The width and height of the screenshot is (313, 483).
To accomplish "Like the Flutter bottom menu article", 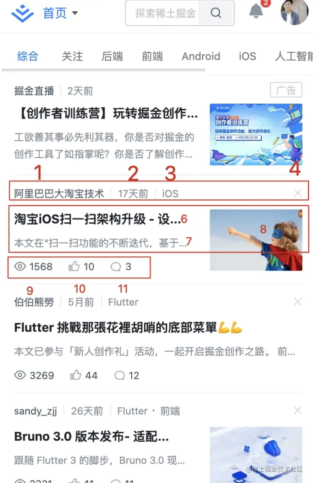I will 76,375.
